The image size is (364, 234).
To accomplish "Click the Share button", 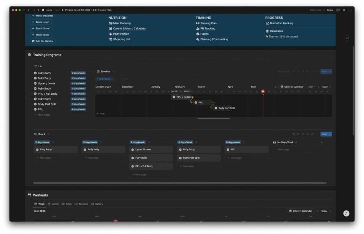I will [x=330, y=10].
